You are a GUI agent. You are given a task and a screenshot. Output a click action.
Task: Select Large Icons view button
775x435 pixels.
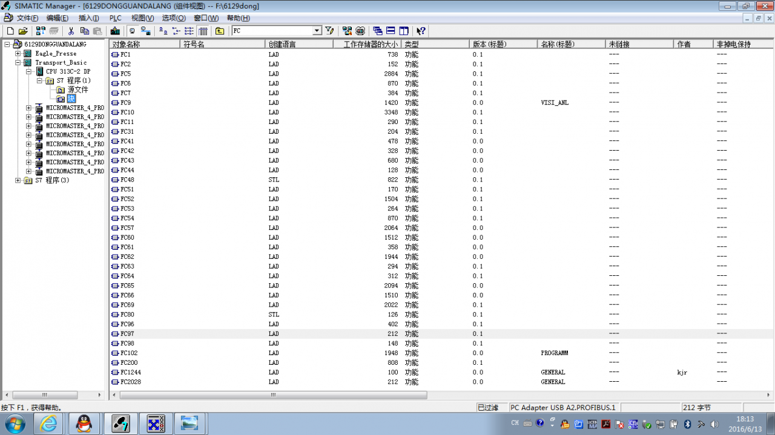[x=164, y=31]
